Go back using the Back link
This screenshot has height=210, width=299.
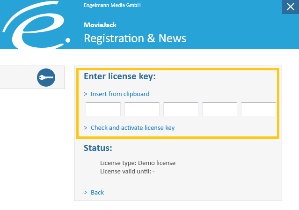coord(97,192)
